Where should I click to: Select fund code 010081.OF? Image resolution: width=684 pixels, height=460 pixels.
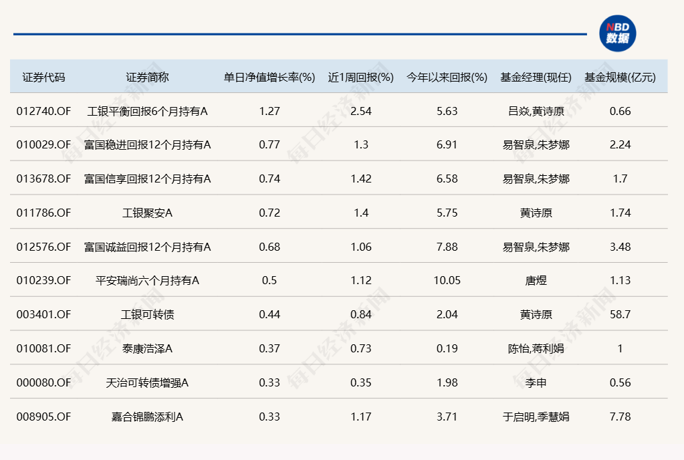(43, 348)
